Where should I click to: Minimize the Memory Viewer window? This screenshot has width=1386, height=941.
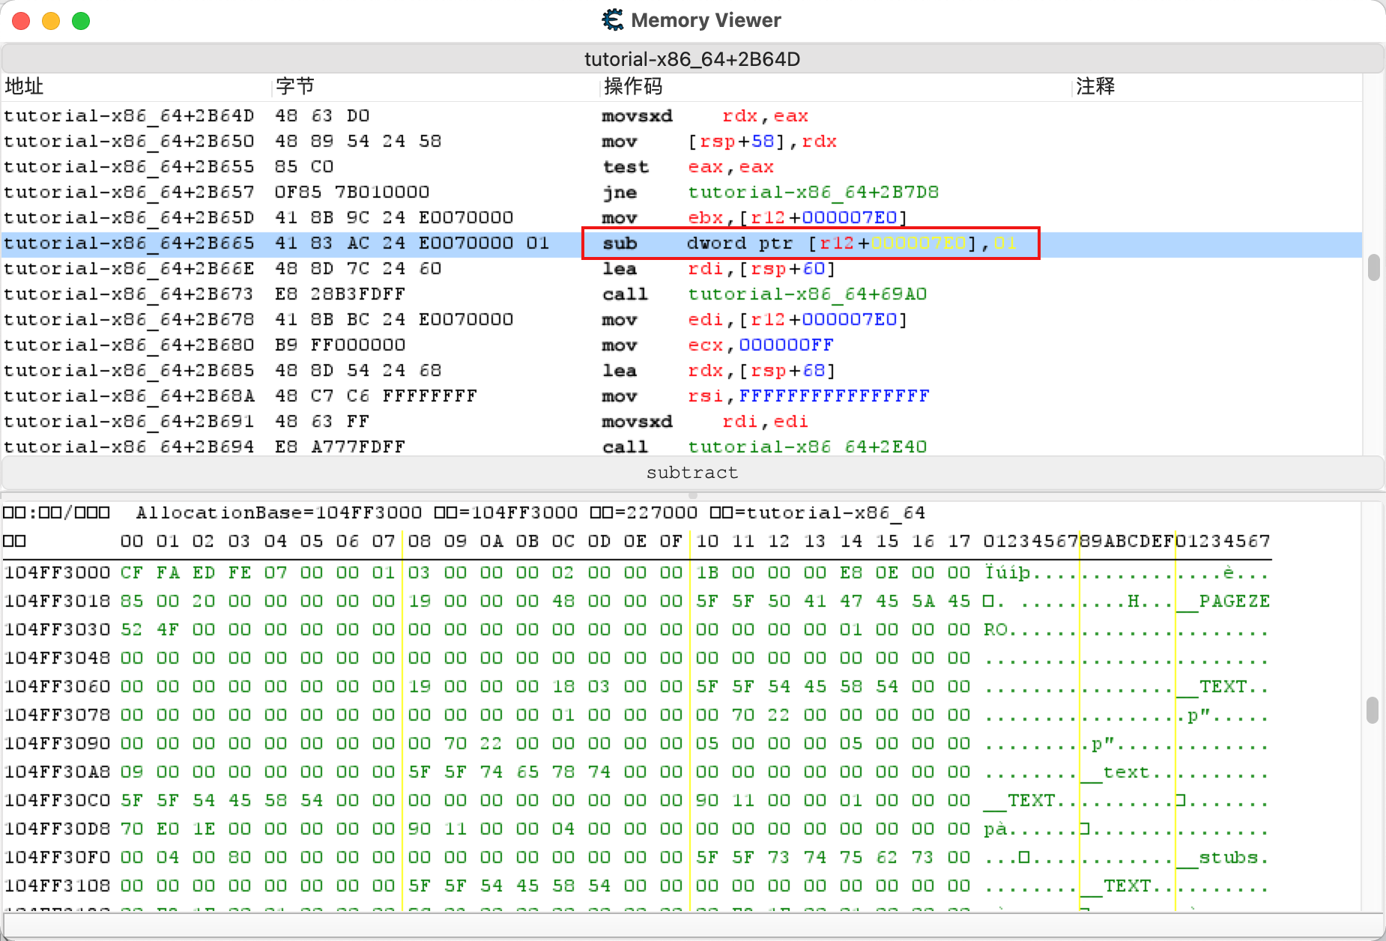[x=51, y=21]
